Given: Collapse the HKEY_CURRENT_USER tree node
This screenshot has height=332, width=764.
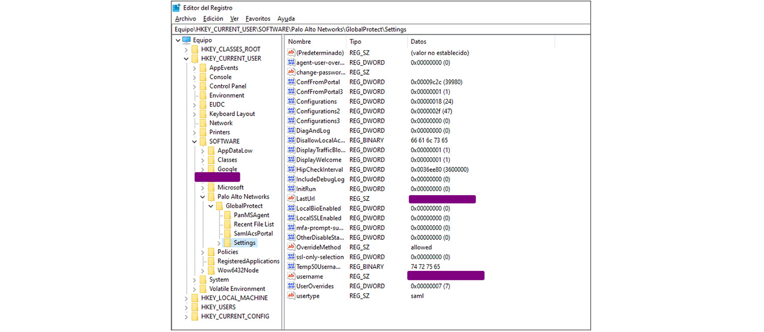Looking at the screenshot, I should pos(186,59).
